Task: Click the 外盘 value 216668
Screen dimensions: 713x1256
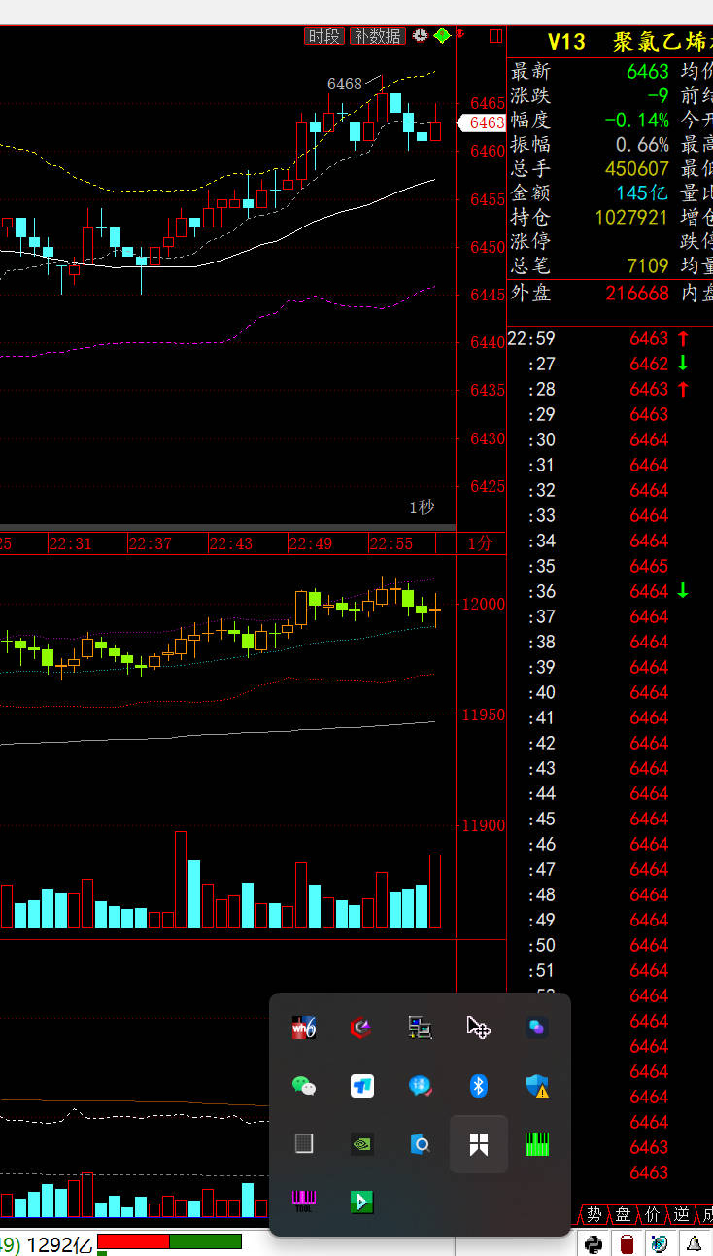Action: [637, 293]
